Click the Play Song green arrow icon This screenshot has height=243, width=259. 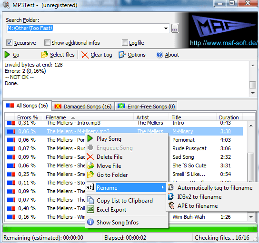[90, 138]
